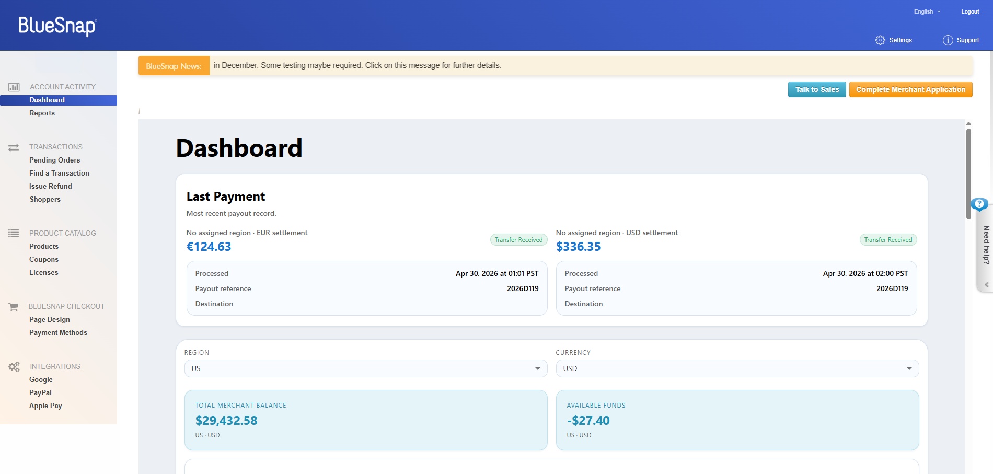Click the -$27.40 available funds value
The image size is (993, 474).
(588, 421)
